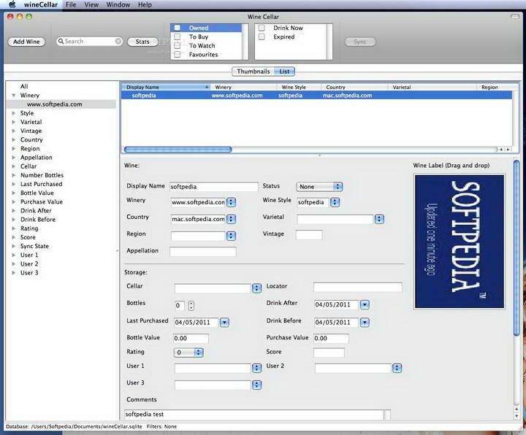Open the User 2 combo arrow

[x=397, y=368]
